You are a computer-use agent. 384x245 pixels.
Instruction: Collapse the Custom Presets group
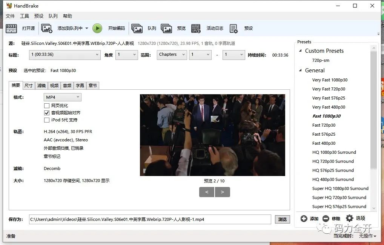[300, 51]
